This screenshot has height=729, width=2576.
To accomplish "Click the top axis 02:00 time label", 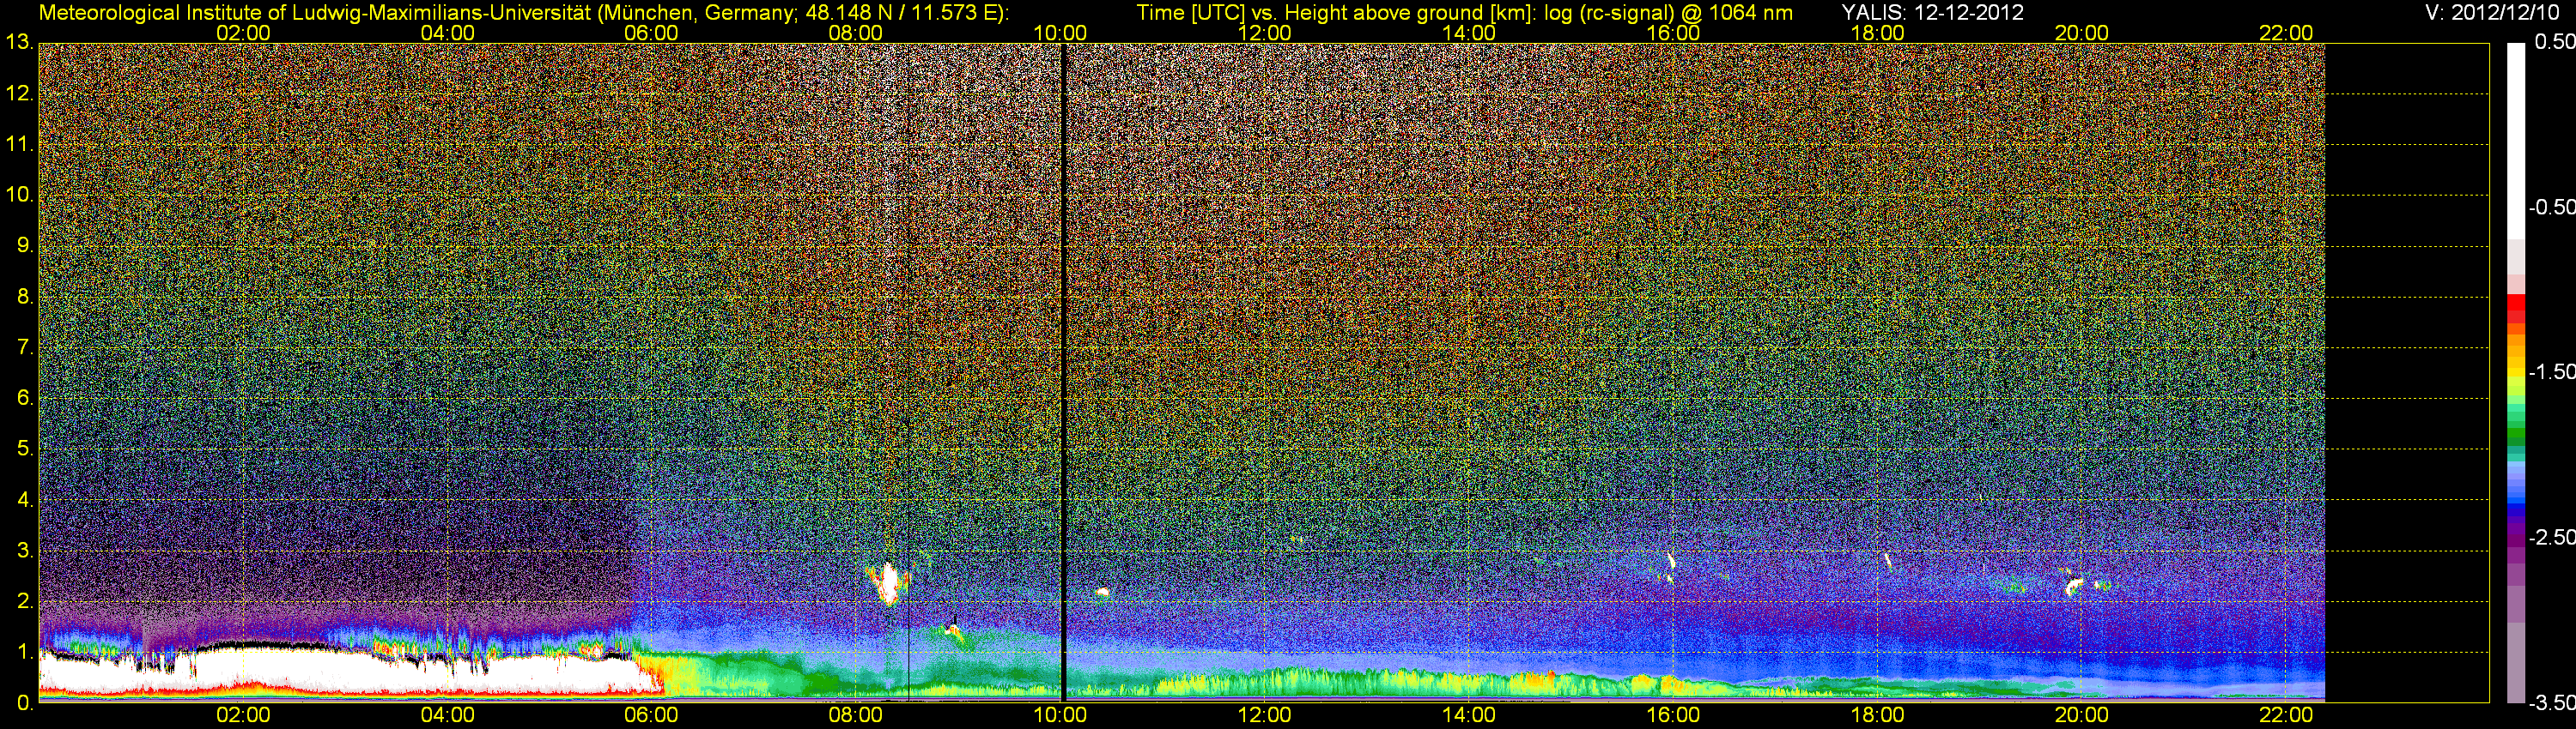I will tap(243, 33).
